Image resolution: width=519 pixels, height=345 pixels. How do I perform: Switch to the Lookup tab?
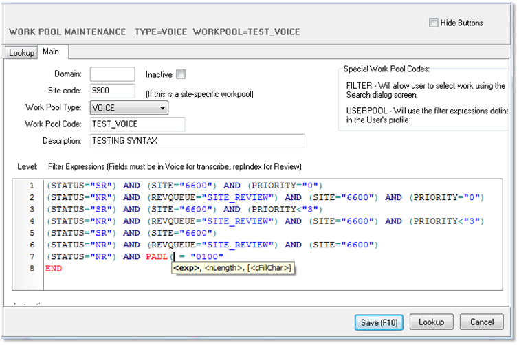click(x=21, y=53)
